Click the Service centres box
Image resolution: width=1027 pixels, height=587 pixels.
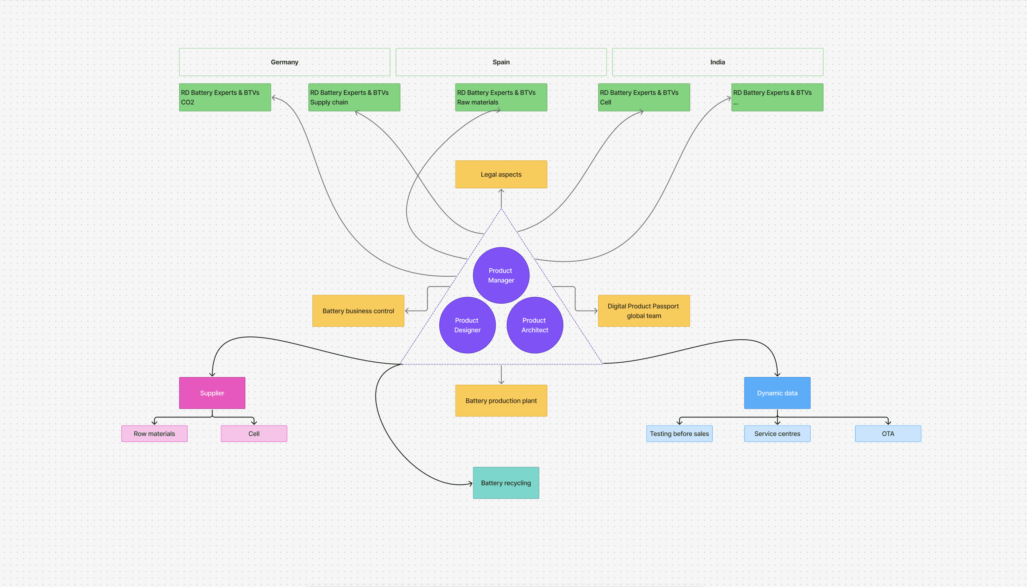(x=777, y=434)
